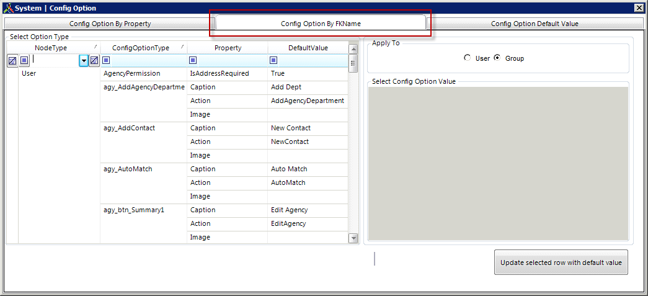Click the grid scrollbar up arrow
The width and height of the screenshot is (648, 296).
pyautogui.click(x=353, y=48)
